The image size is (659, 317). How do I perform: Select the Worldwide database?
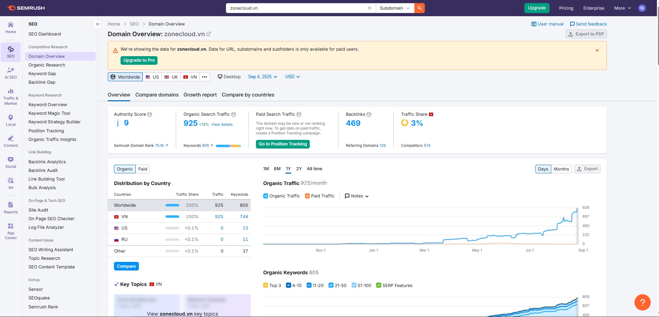tap(125, 77)
